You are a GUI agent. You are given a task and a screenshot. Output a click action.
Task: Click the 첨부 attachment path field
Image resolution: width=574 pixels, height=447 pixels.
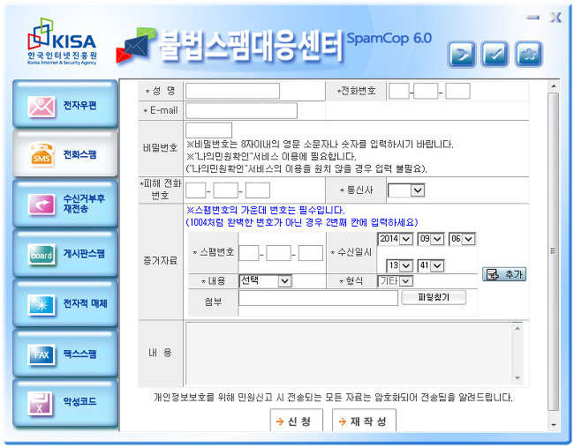click(x=318, y=298)
